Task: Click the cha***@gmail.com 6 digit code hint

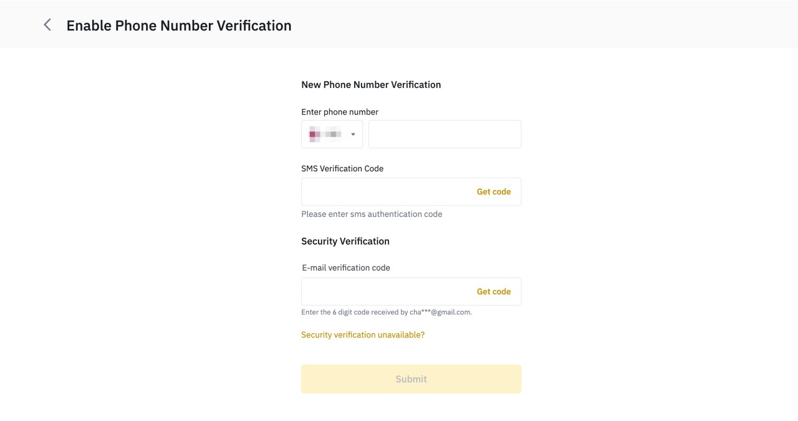Action: [x=387, y=313]
